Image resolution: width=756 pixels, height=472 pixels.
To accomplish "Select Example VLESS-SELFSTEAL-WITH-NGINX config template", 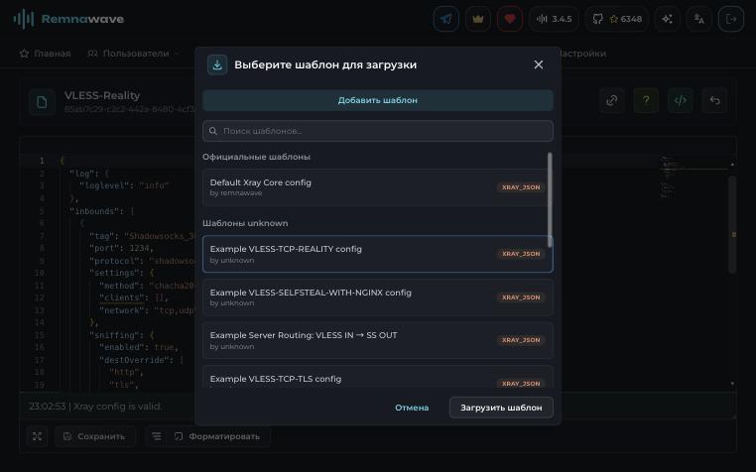I will (378, 297).
